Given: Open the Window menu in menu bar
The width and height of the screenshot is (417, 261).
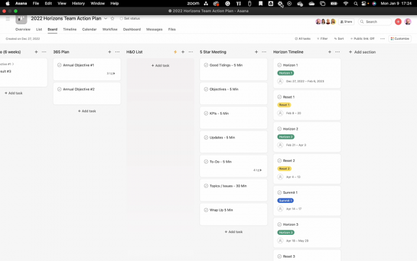Looking at the screenshot, I should pos(98,3).
